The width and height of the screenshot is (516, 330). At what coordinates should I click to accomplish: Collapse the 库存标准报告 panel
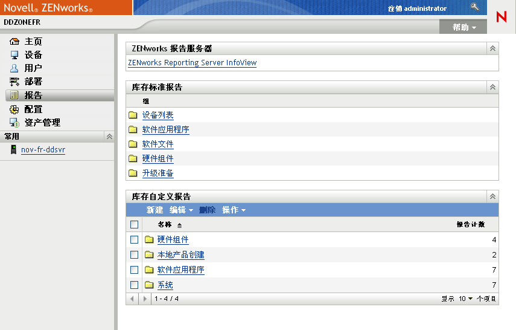click(x=492, y=87)
